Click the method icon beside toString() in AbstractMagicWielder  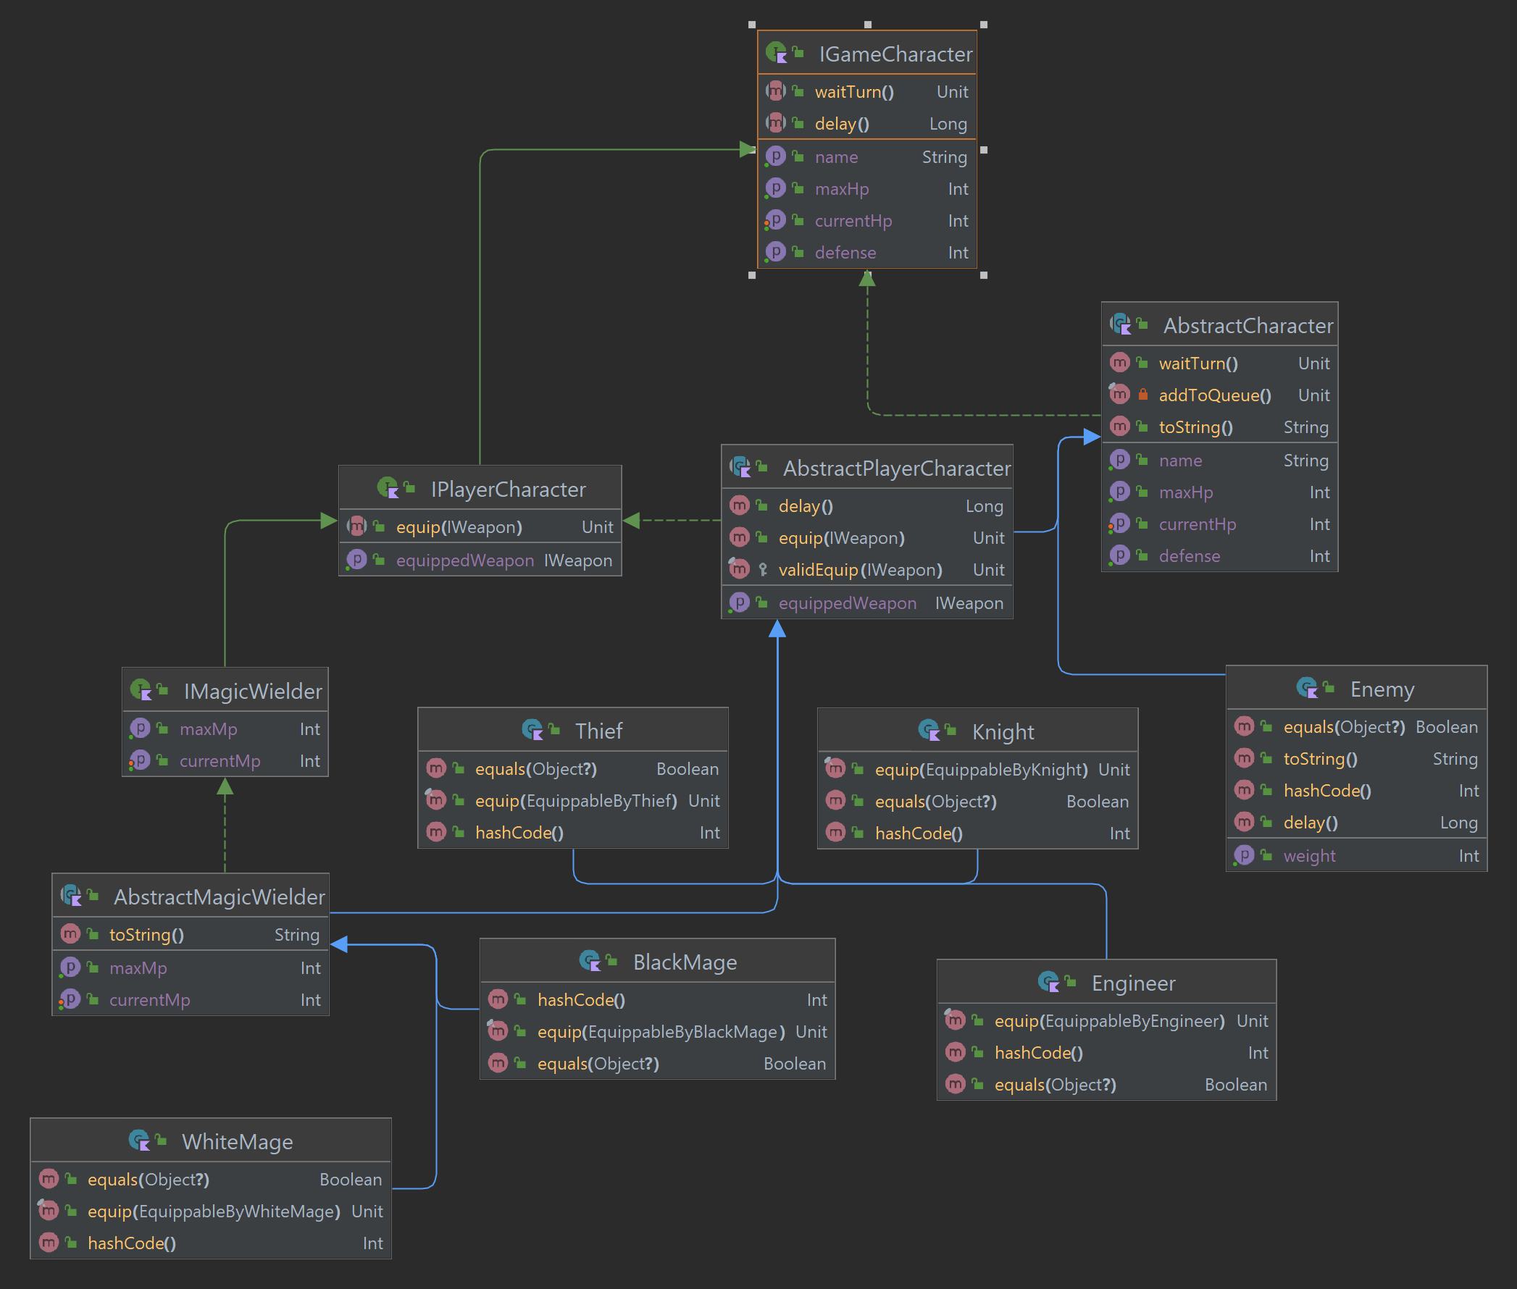(x=70, y=934)
